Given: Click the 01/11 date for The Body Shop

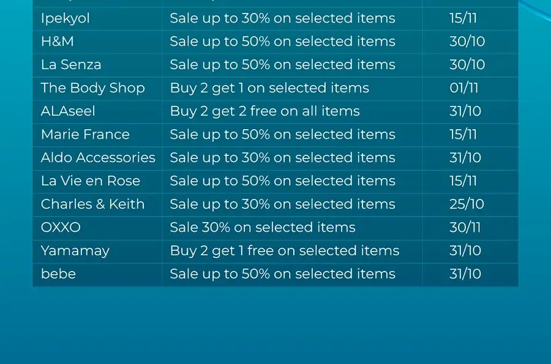Looking at the screenshot, I should (464, 88).
